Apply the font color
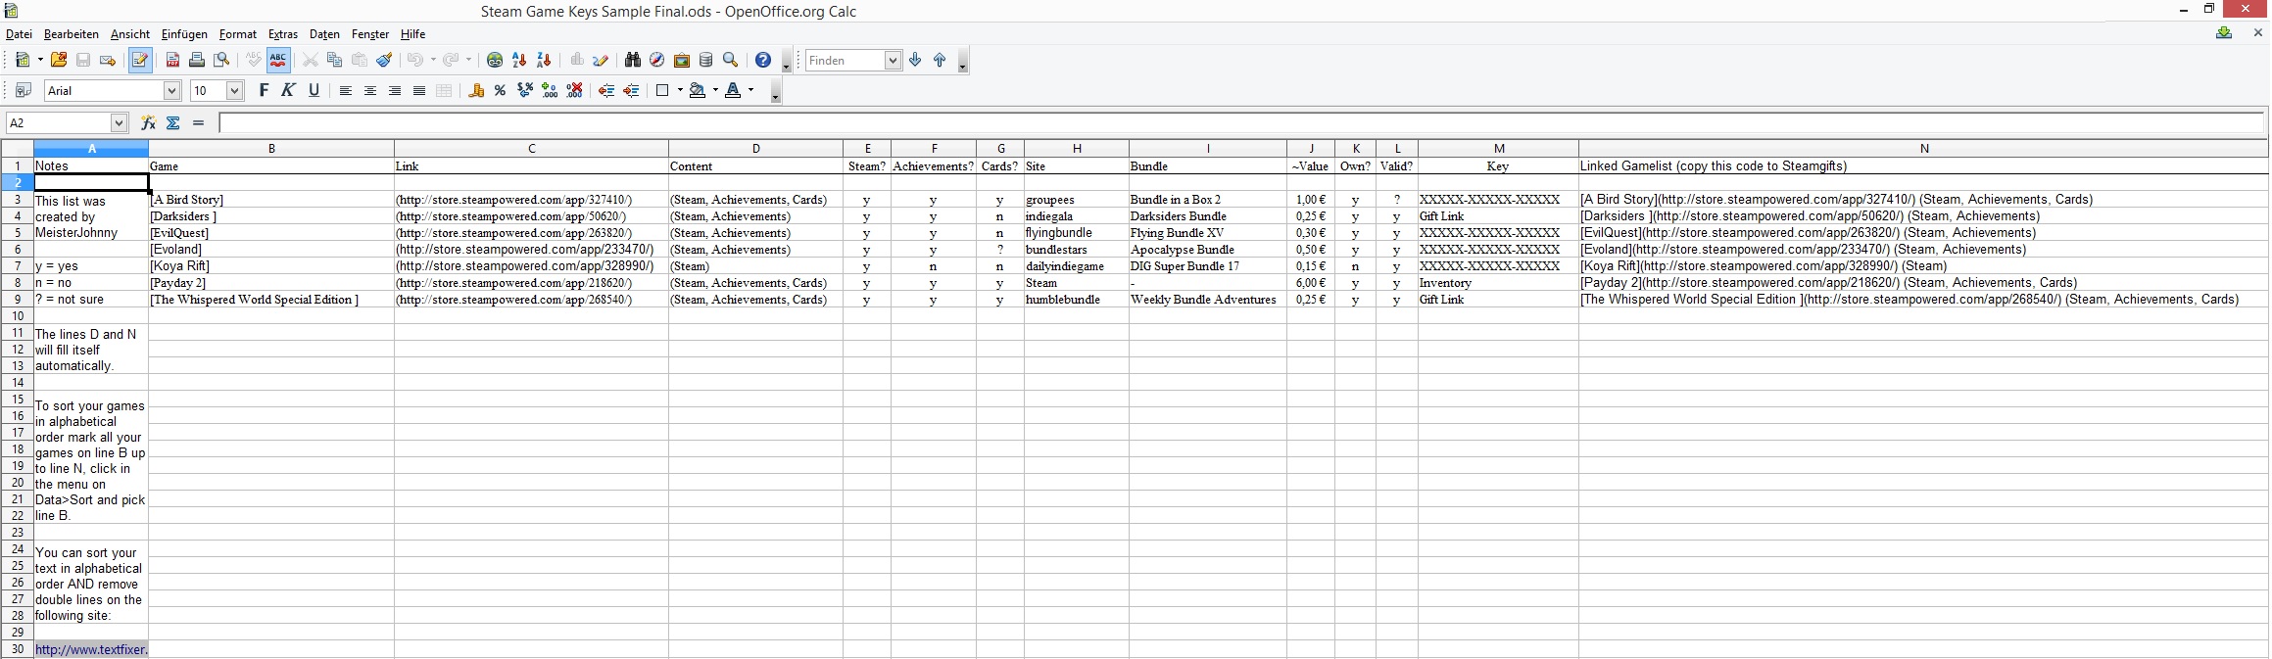The height and width of the screenshot is (659, 2272). tap(734, 91)
